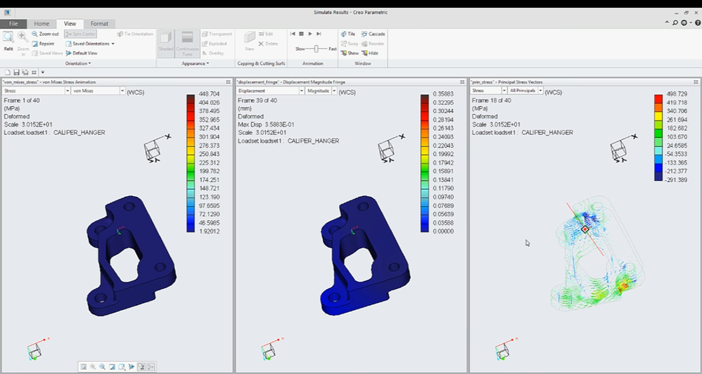Screen dimensions: 702x374
Task: Click the animation speed slider handle
Action: point(317,49)
